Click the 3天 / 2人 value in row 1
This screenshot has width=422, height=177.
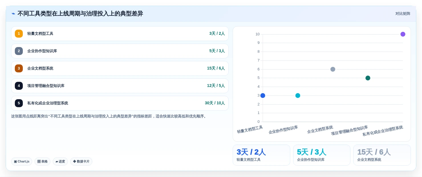(217, 34)
